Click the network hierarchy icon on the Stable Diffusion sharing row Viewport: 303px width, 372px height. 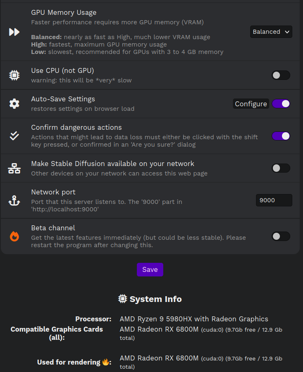(x=14, y=168)
